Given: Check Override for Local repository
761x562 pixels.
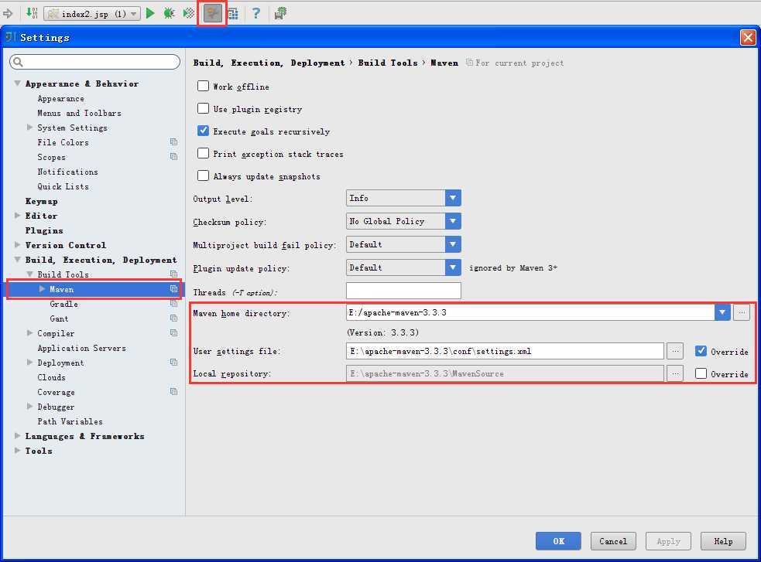Looking at the screenshot, I should pyautogui.click(x=701, y=373).
